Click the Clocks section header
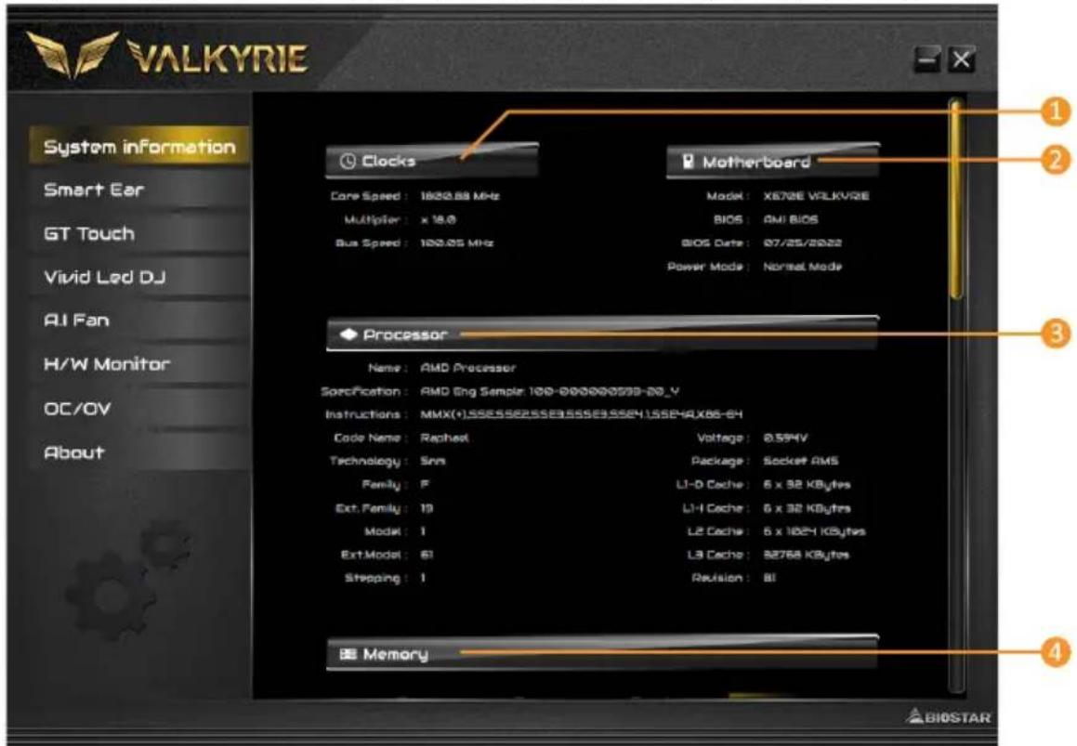Image resolution: width=1077 pixels, height=746 pixels. [x=431, y=161]
